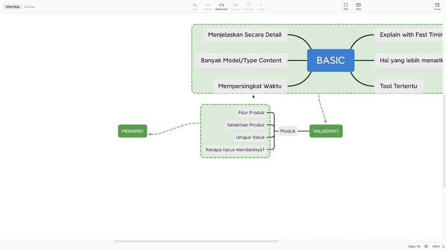Screen dimensions: 446x250
Task: Click the Topic: 14 count in status bar
Action: pyautogui.click(x=414, y=247)
